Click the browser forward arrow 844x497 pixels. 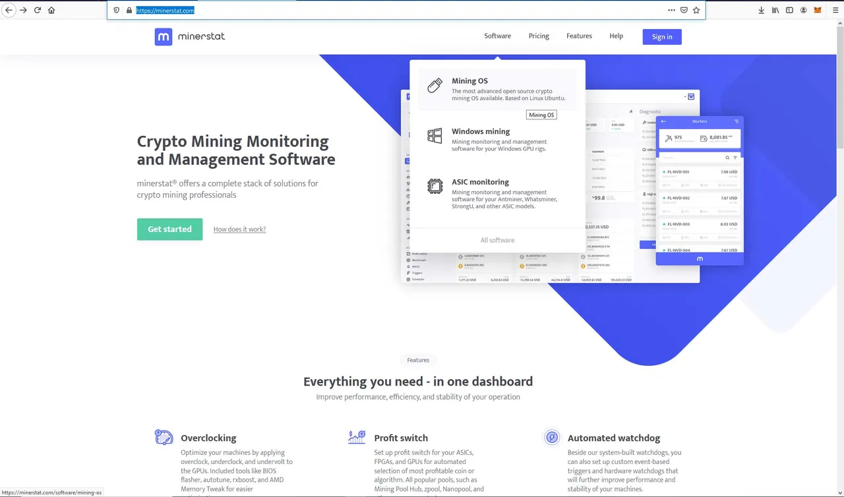[23, 10]
